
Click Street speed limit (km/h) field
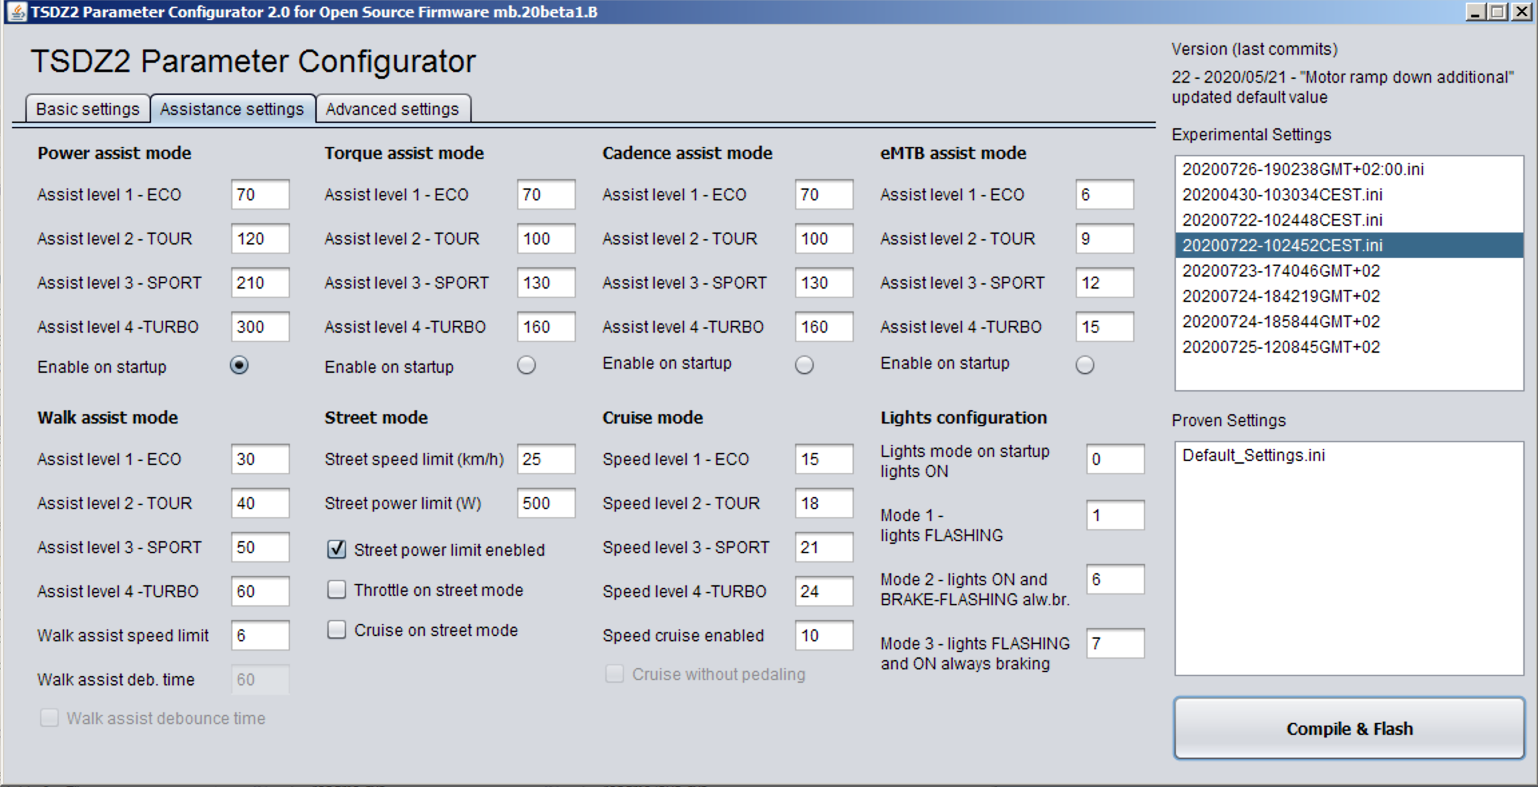pos(547,459)
